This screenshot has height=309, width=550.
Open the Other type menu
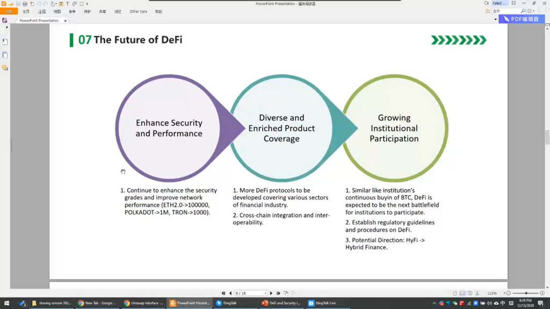[x=138, y=11]
